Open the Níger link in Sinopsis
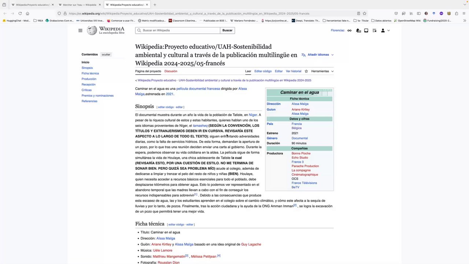The width and height of the screenshot is (469, 264). click(253, 115)
